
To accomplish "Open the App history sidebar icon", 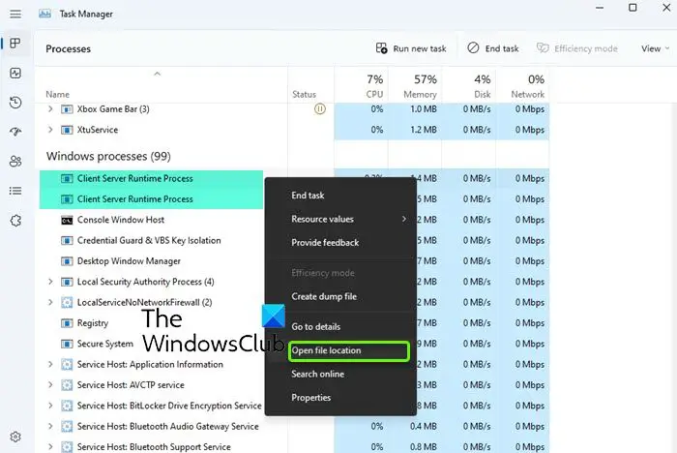I will 15,103.
